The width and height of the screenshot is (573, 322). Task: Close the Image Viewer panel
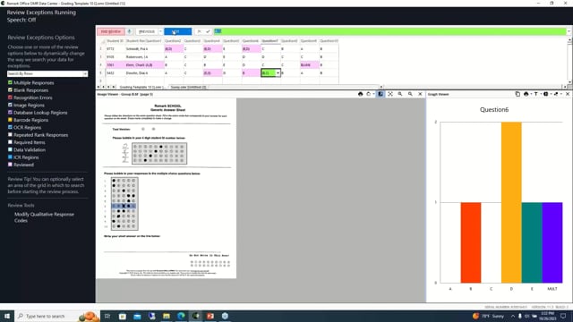click(420, 94)
